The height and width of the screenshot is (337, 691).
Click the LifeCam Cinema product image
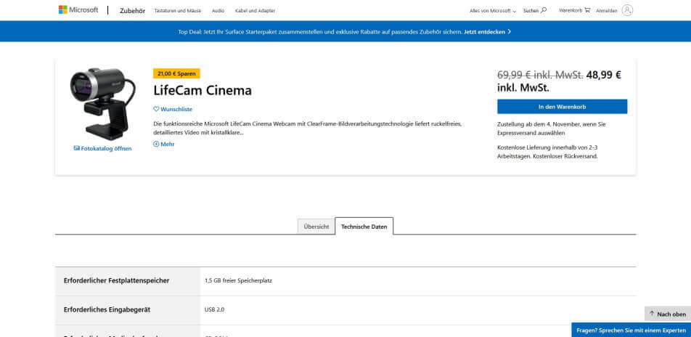click(102, 104)
